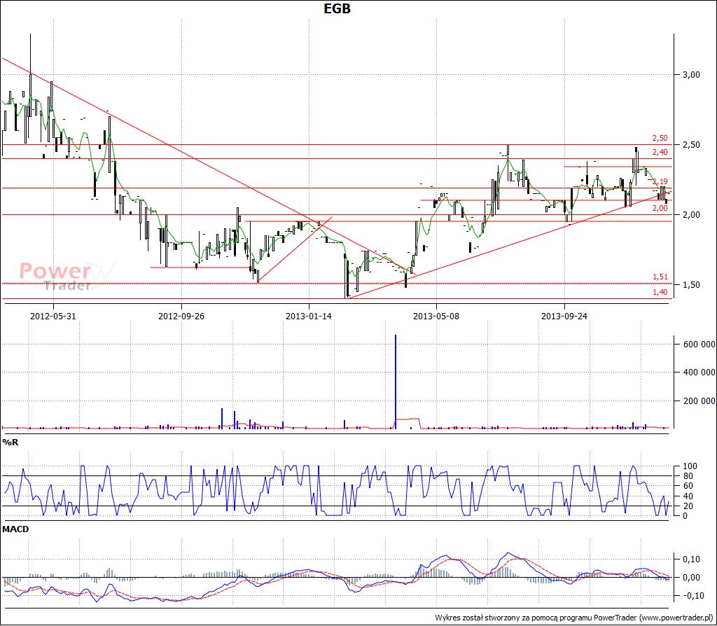The width and height of the screenshot is (717, 626).
Task: Click the MACD indicator label
Action: click(15, 529)
